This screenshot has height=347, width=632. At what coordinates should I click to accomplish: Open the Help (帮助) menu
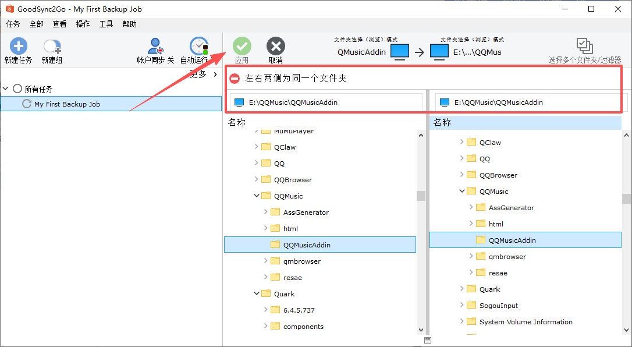tap(130, 24)
